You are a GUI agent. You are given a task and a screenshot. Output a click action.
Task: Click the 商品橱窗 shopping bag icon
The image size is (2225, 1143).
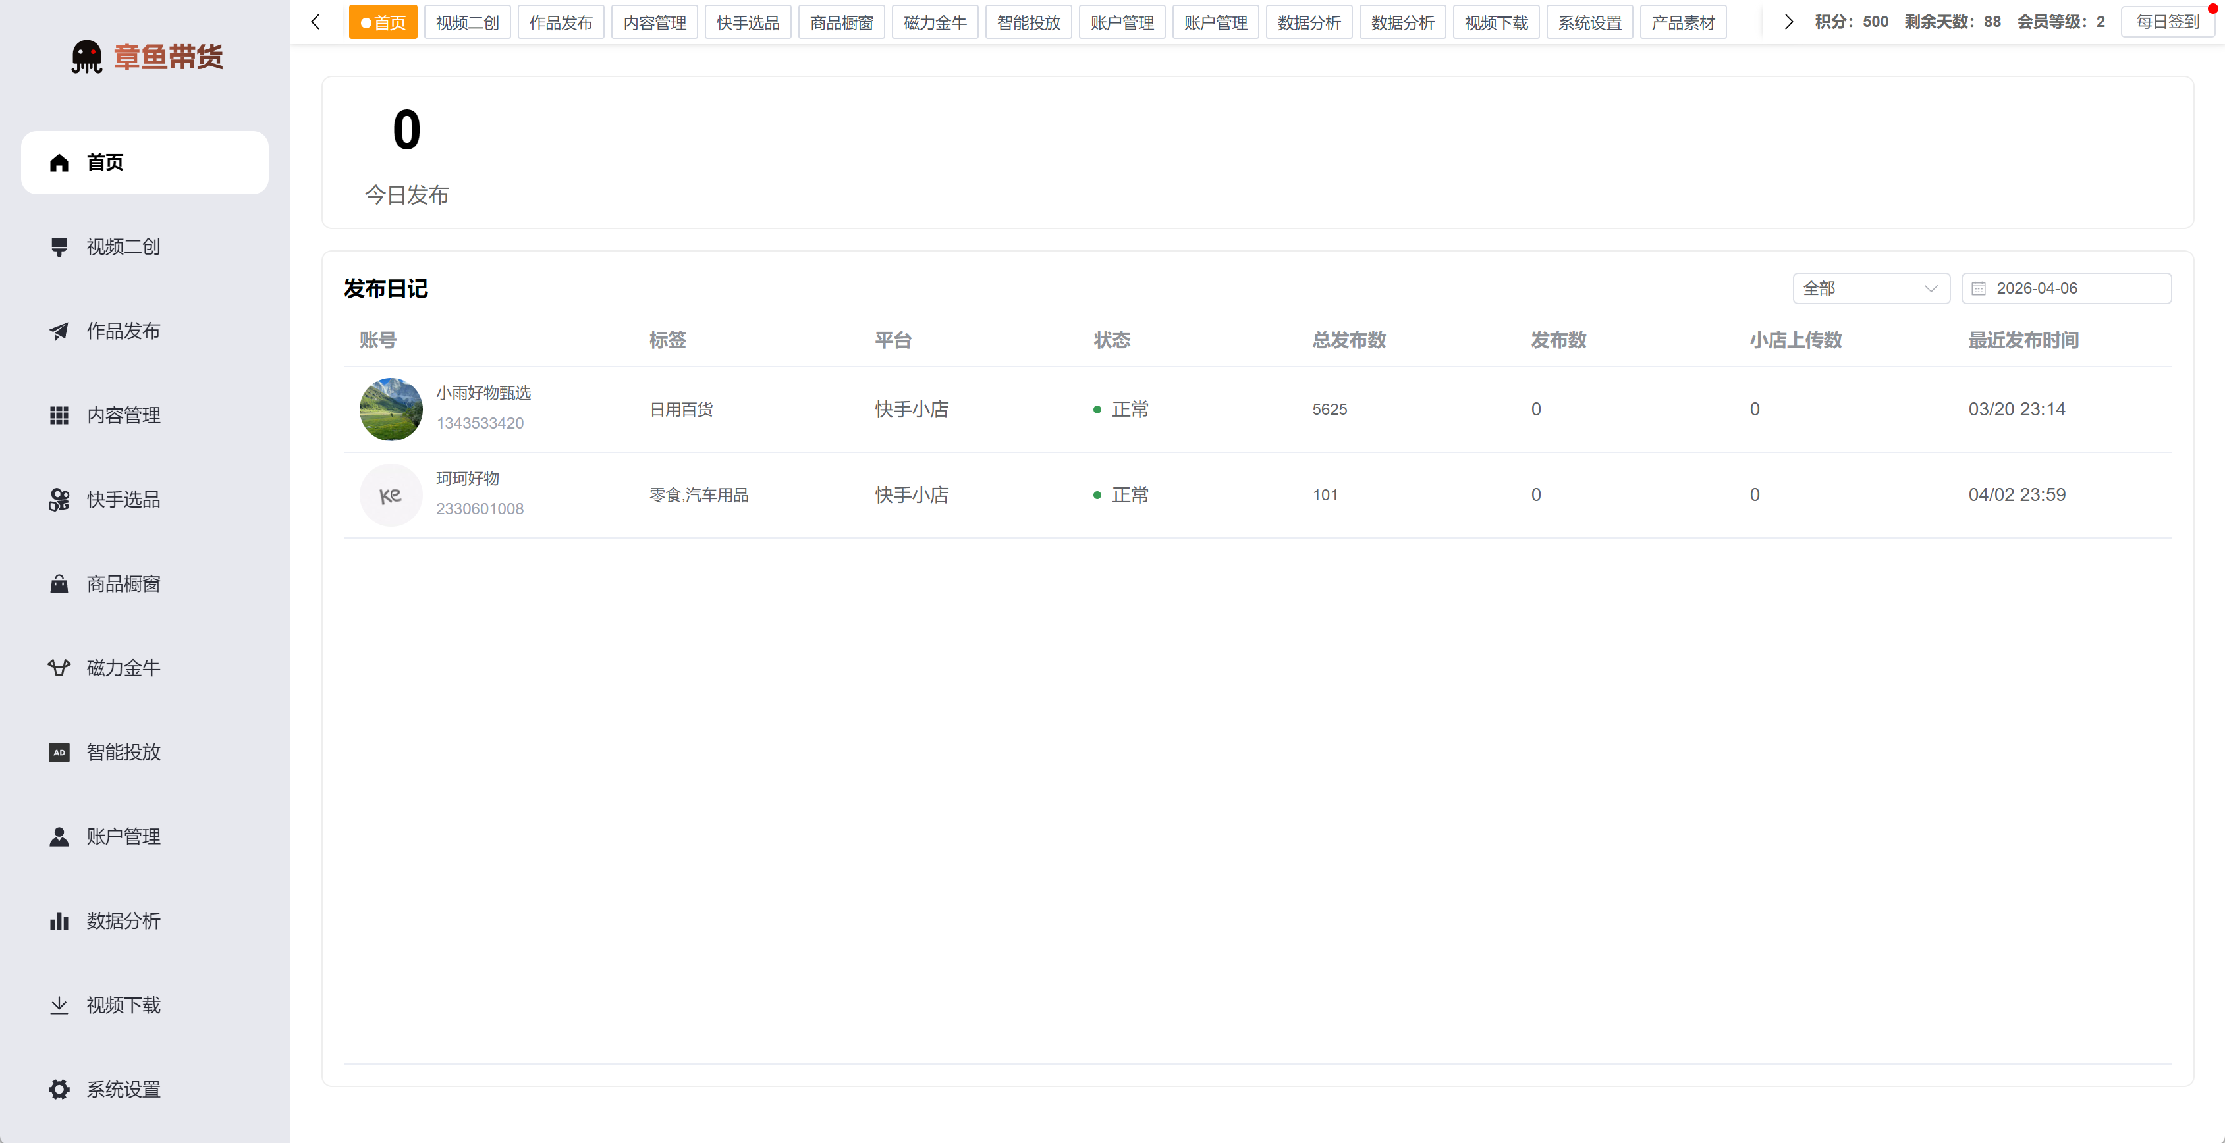click(x=59, y=585)
